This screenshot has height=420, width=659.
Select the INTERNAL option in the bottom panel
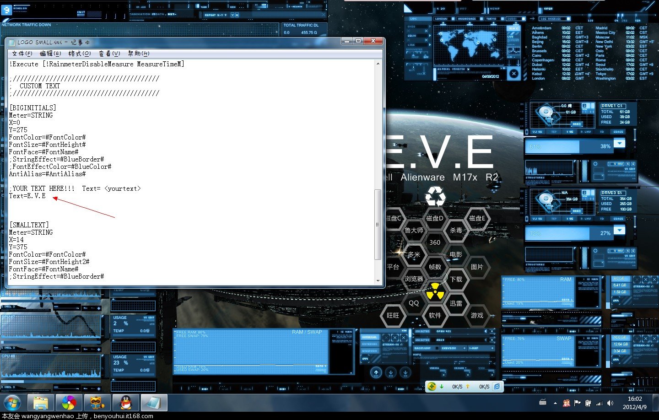[x=370, y=337]
